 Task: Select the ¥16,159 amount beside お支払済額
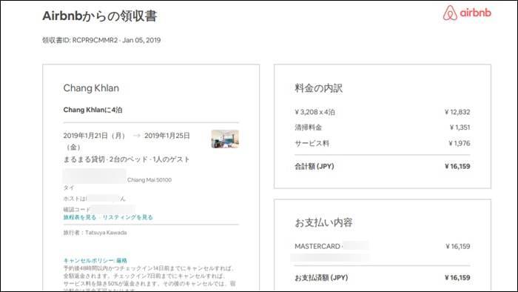[457, 278]
